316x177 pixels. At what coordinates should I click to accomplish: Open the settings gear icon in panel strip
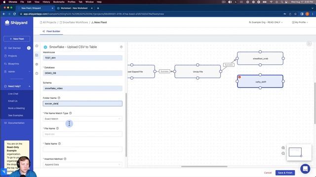(37, 64)
